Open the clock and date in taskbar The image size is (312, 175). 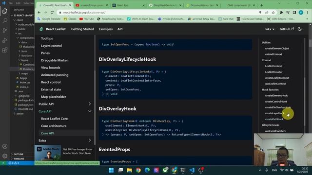pos(302,170)
